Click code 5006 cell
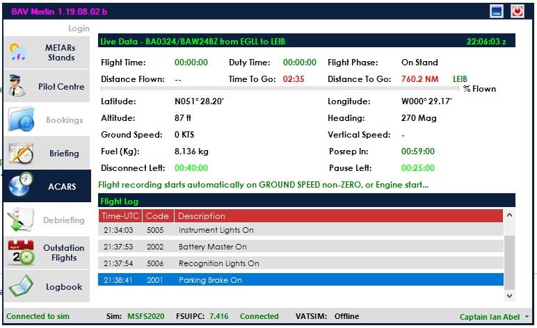 (155, 263)
